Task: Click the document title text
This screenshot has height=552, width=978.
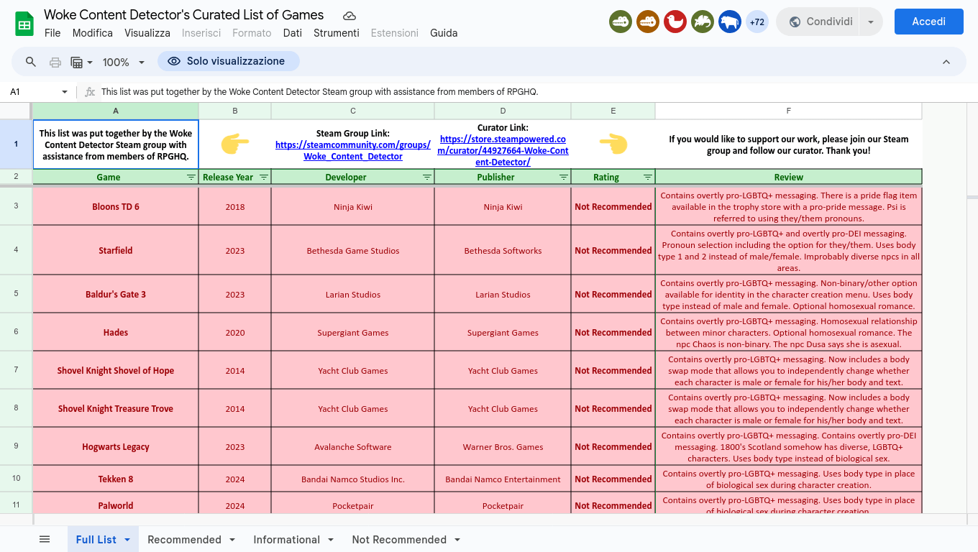Action: [x=184, y=14]
